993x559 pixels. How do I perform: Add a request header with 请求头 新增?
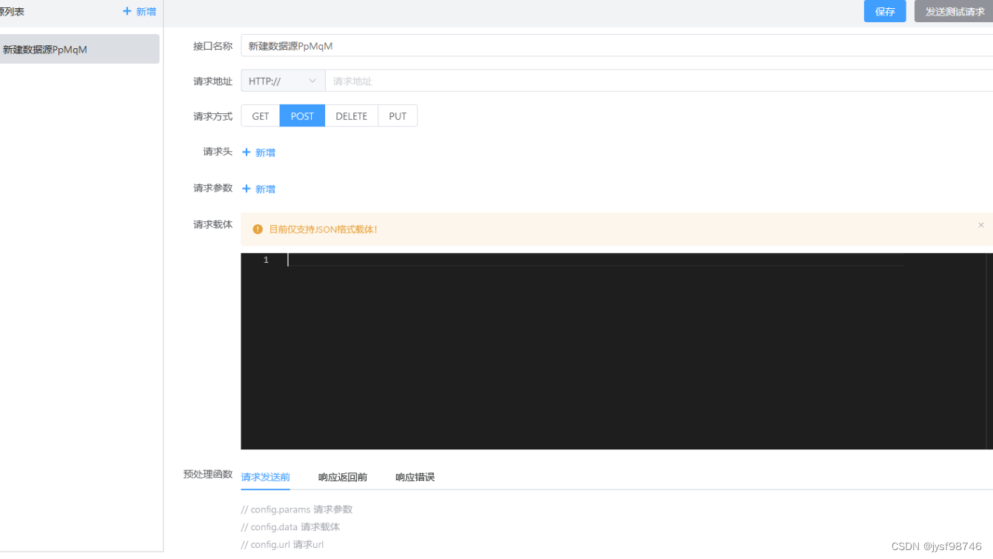click(258, 153)
